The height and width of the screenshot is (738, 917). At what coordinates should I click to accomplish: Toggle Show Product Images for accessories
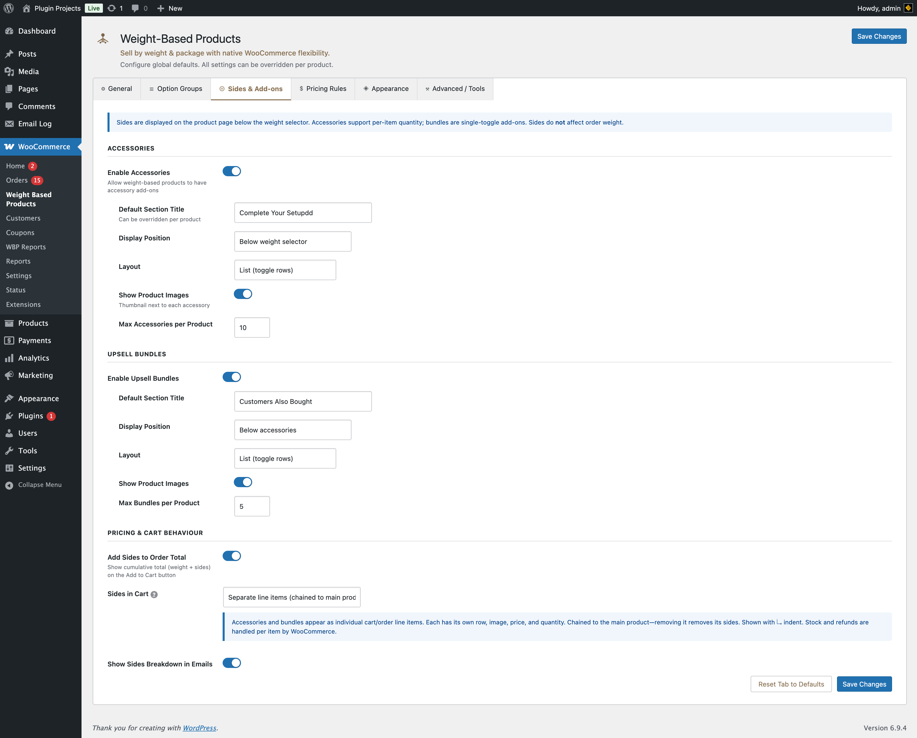243,294
